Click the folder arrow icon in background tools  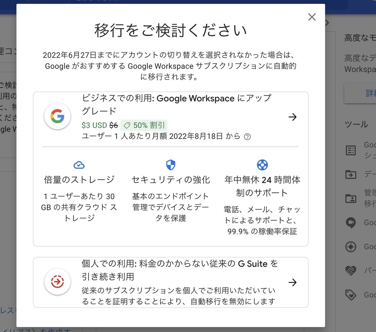[x=351, y=174]
